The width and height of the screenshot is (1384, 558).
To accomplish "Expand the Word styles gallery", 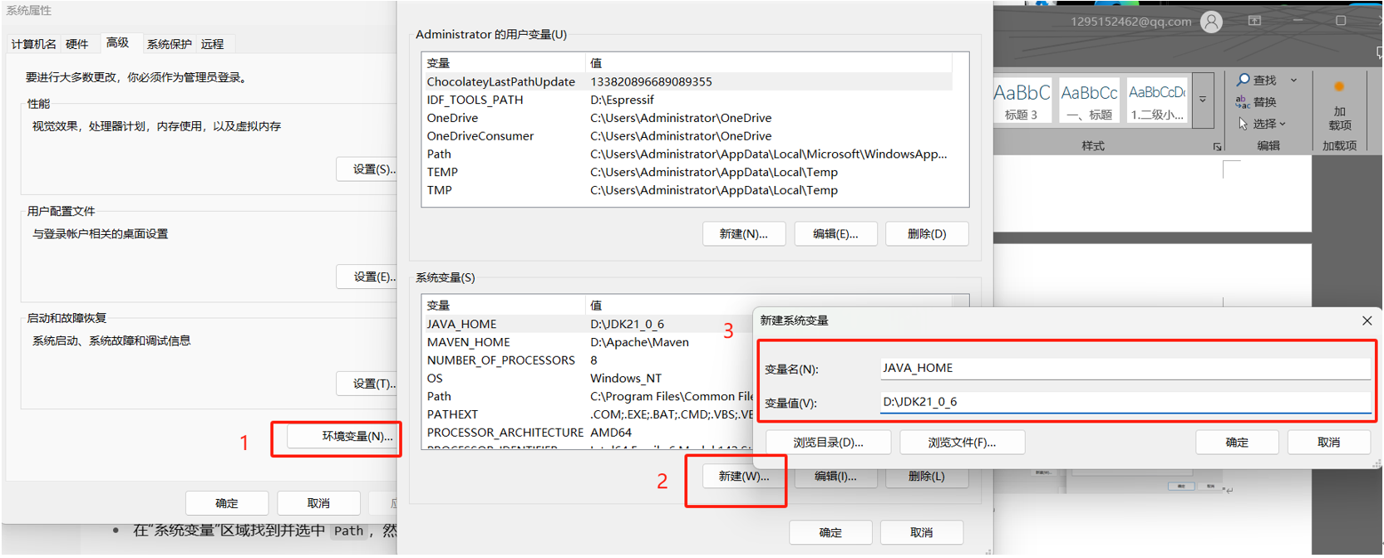I will click(1203, 100).
